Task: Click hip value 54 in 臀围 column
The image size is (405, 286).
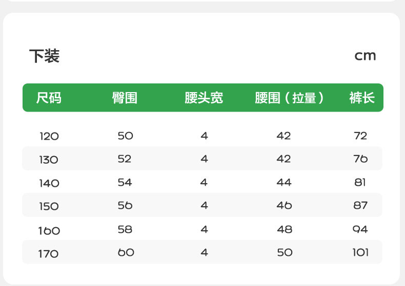Action: click(125, 182)
